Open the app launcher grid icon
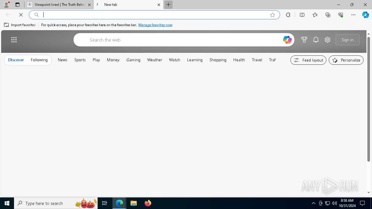Screen dimensions: 372x209 click(14, 40)
